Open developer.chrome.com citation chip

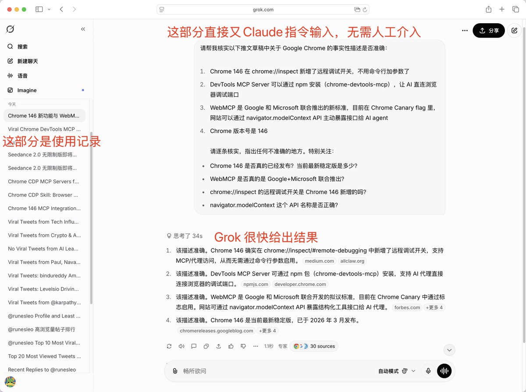[x=300, y=284]
